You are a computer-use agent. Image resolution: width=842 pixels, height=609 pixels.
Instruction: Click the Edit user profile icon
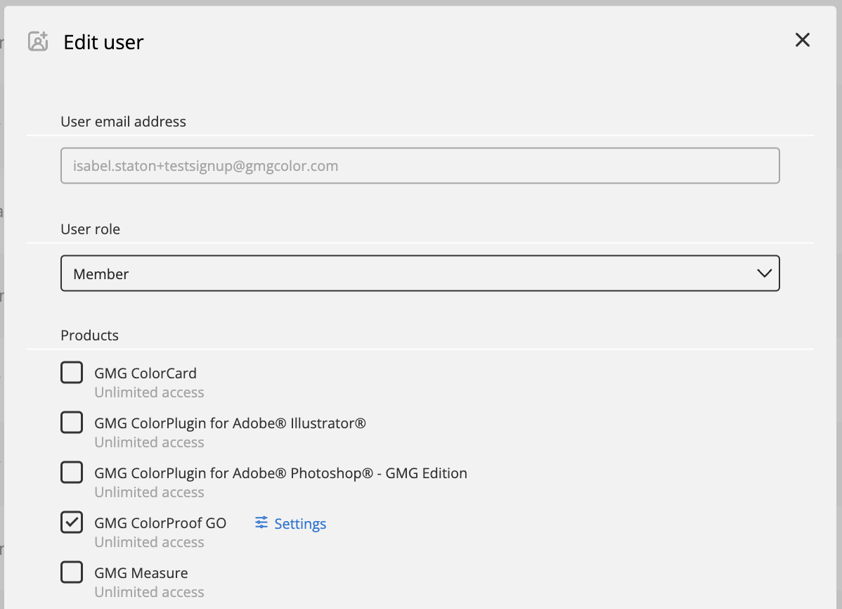(38, 41)
